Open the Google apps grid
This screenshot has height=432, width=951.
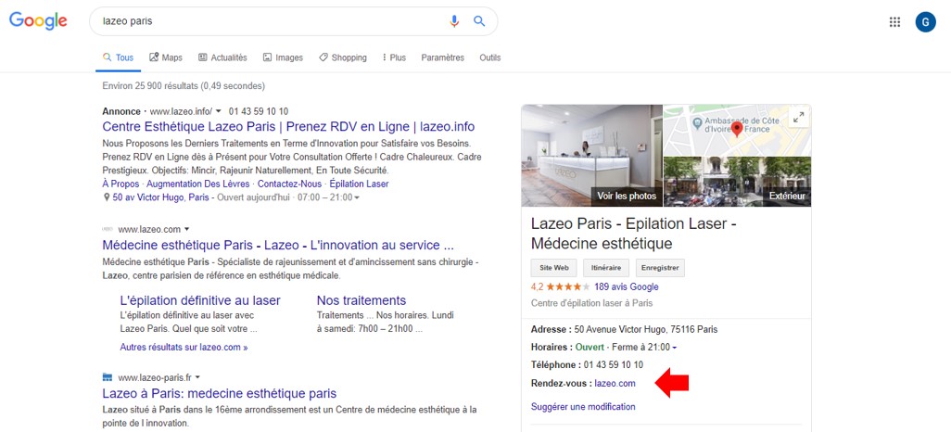[x=894, y=22]
